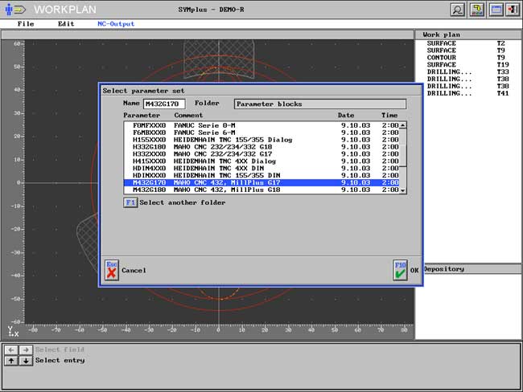
Task: Click the green checkmark F10 OK icon
Action: [400, 270]
